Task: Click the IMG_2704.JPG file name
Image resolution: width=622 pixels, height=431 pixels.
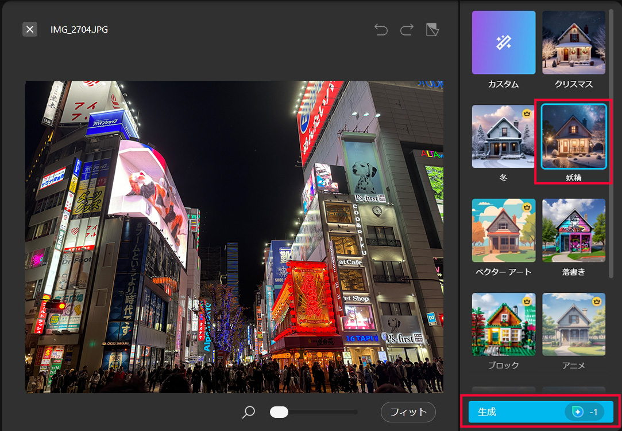Action: click(79, 30)
